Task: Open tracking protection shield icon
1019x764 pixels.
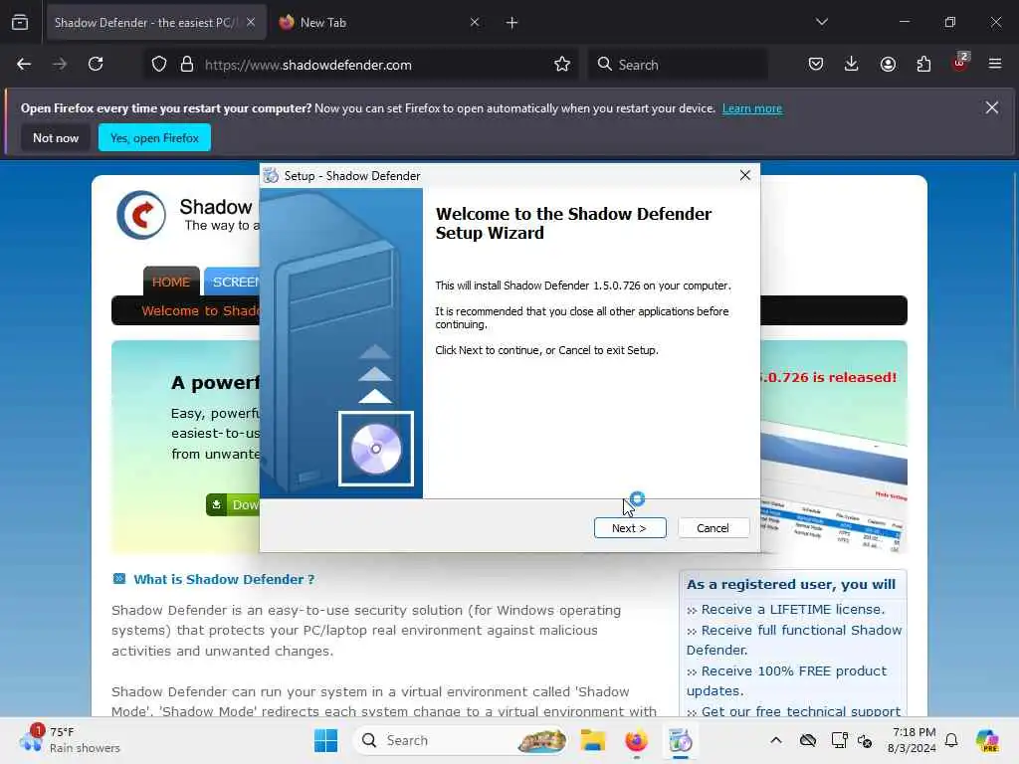Action: [x=159, y=65]
